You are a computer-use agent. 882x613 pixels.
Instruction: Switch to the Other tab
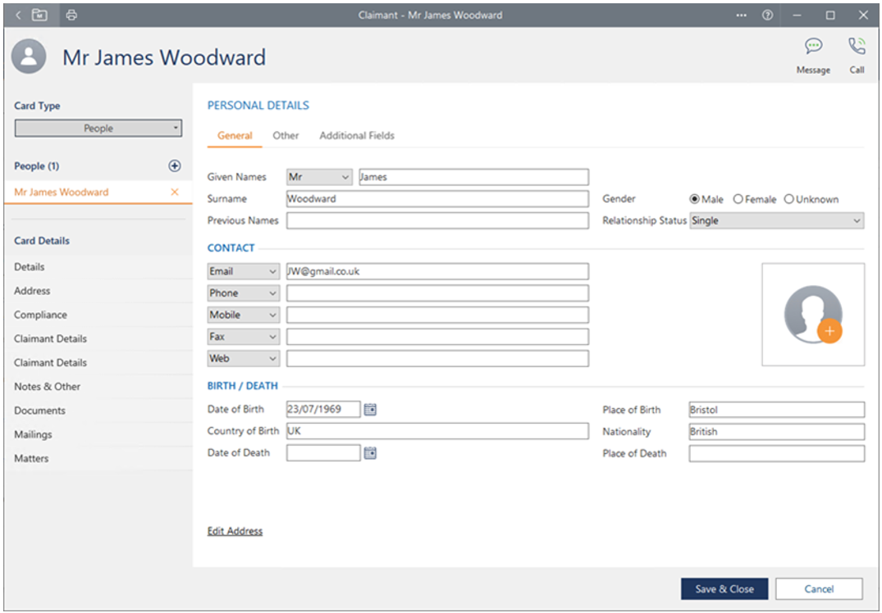(x=286, y=136)
